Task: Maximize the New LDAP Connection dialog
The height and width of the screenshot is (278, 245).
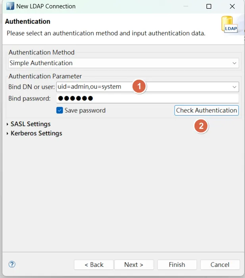Action: pyautogui.click(x=209, y=6)
